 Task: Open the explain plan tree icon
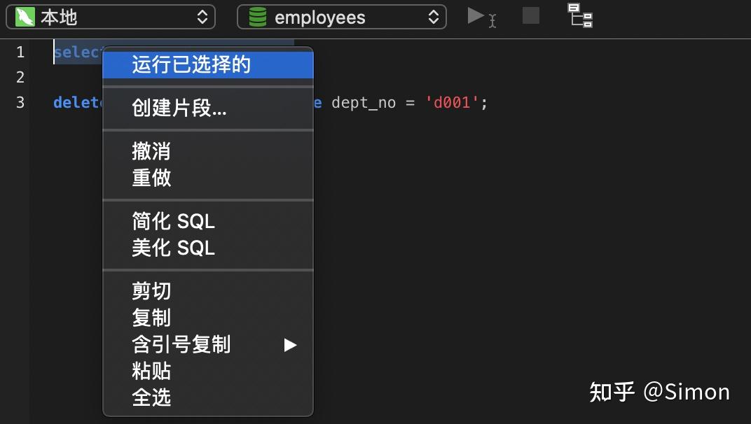point(580,15)
